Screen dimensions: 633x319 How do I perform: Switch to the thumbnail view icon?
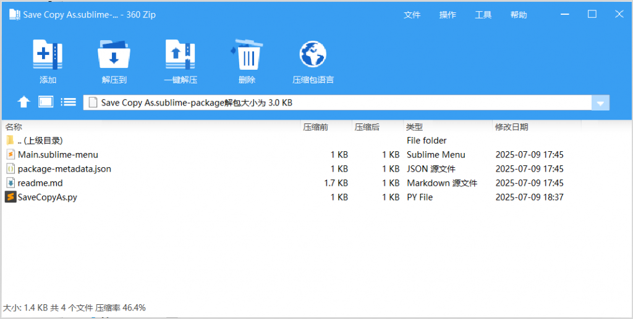[46, 102]
